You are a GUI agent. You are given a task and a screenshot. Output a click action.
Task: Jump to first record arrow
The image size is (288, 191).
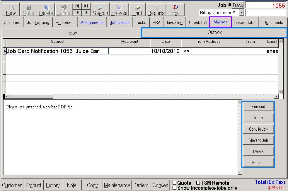point(77,6)
